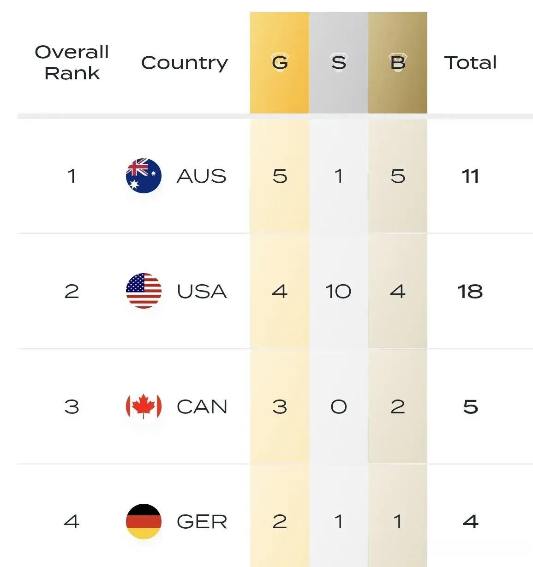Sort by the Overall Rank header

[x=72, y=62]
